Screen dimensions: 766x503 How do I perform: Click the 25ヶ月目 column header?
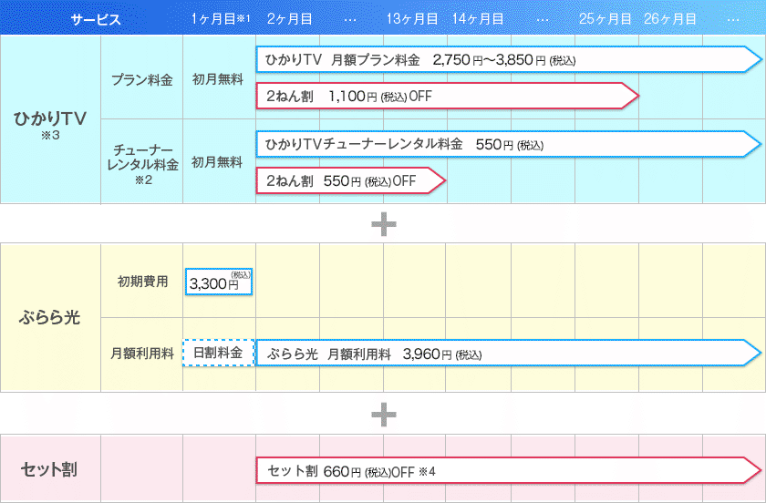(605, 18)
